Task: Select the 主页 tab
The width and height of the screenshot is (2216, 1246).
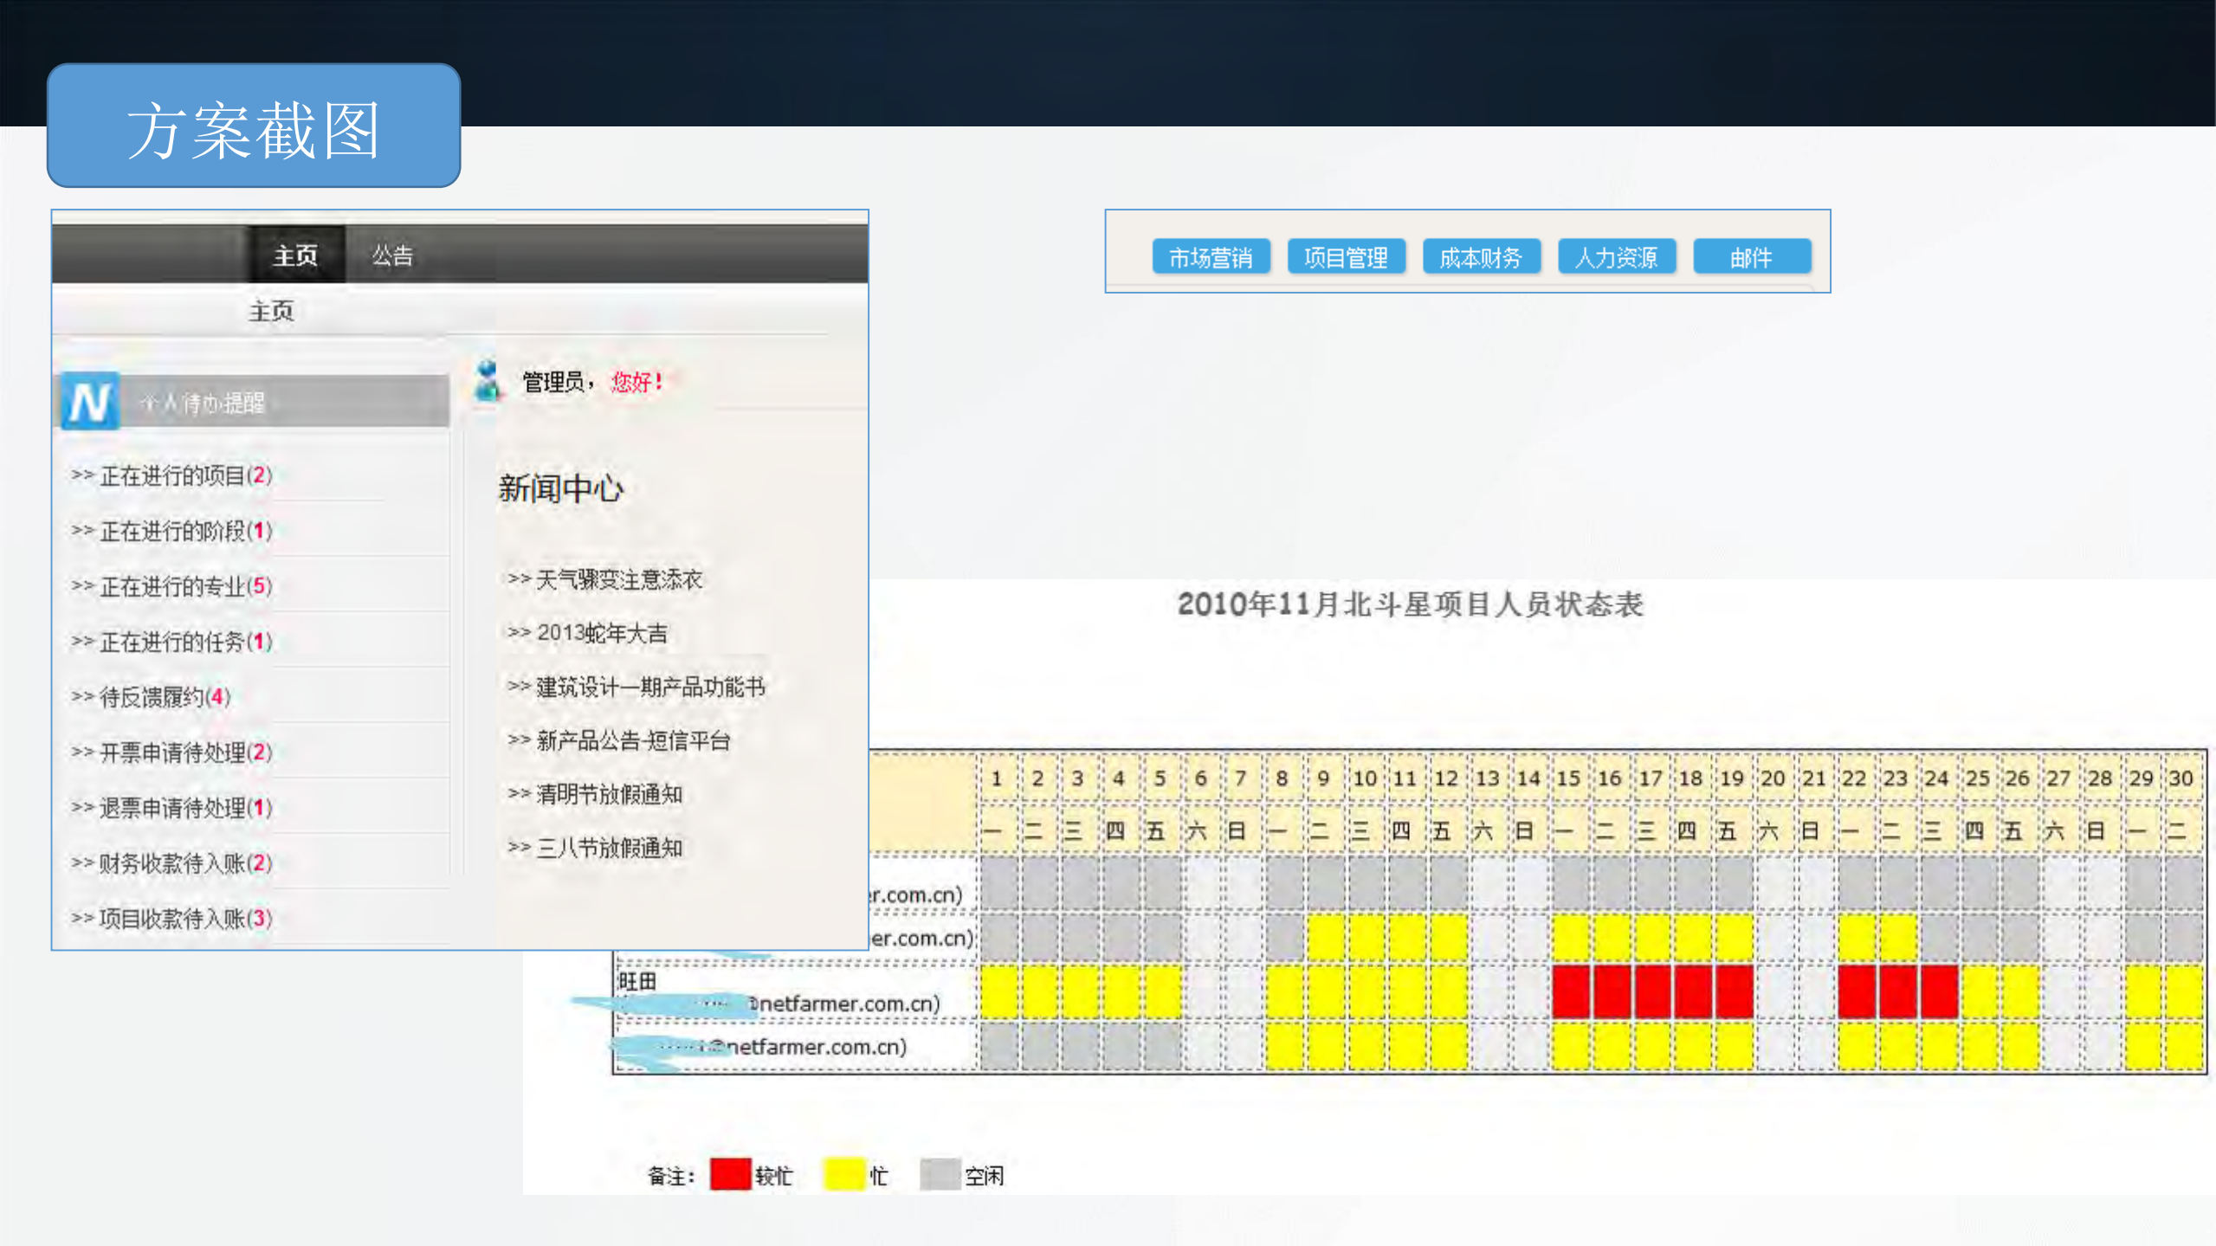Action: tap(295, 255)
